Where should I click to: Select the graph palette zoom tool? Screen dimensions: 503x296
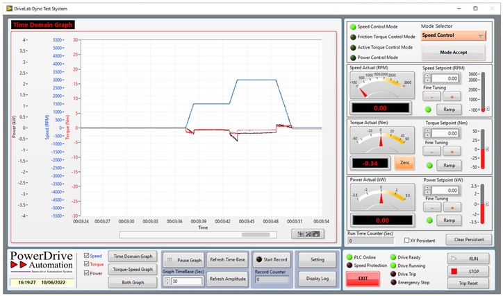point(308,234)
